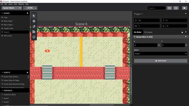Collapse the VARIABLES panel

point(2,90)
